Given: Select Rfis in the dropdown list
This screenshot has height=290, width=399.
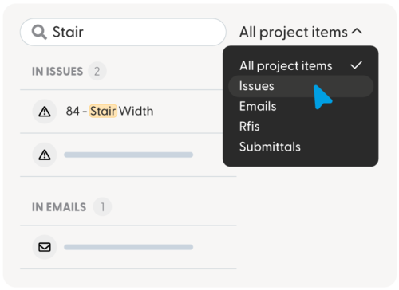Looking at the screenshot, I should click(249, 127).
